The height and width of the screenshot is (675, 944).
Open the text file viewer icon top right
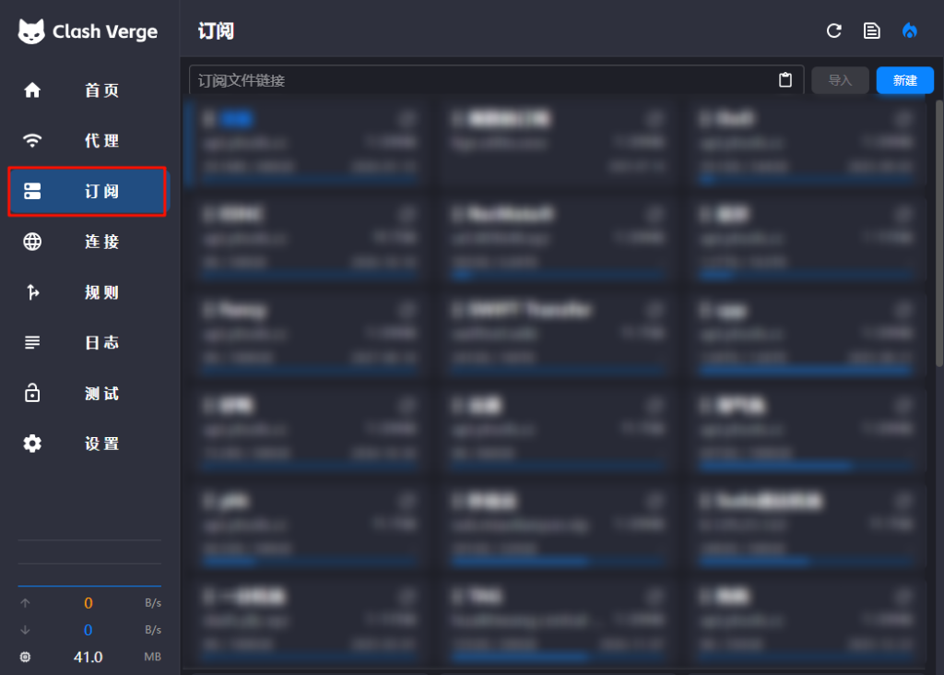(x=871, y=30)
